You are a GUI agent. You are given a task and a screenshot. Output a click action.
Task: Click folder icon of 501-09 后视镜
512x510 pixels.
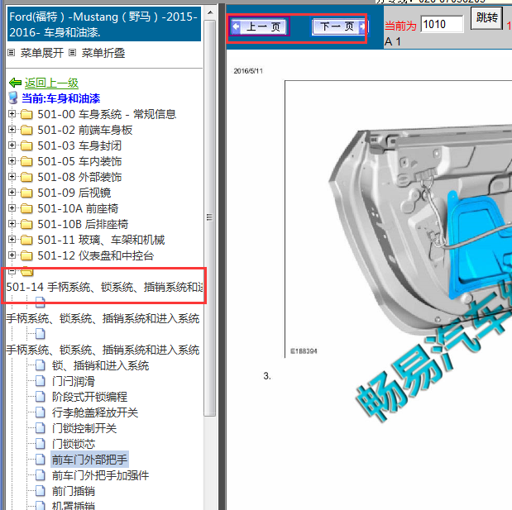[x=26, y=193]
